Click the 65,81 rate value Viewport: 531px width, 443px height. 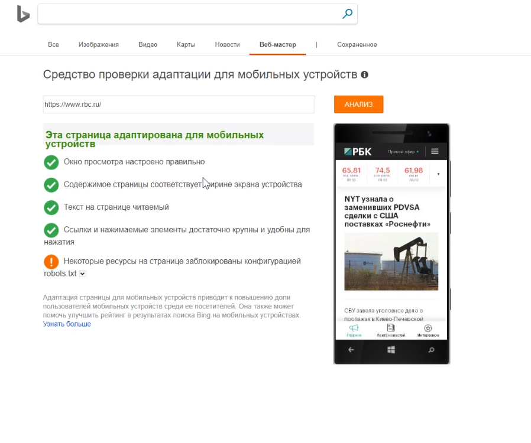tap(351, 171)
